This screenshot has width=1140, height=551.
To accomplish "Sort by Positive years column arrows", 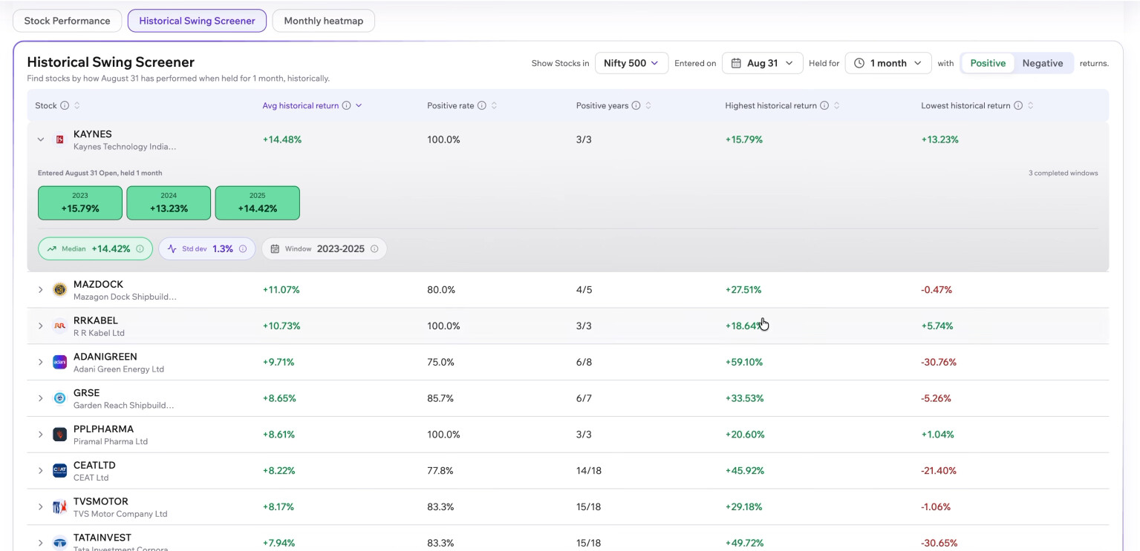I will tap(648, 105).
